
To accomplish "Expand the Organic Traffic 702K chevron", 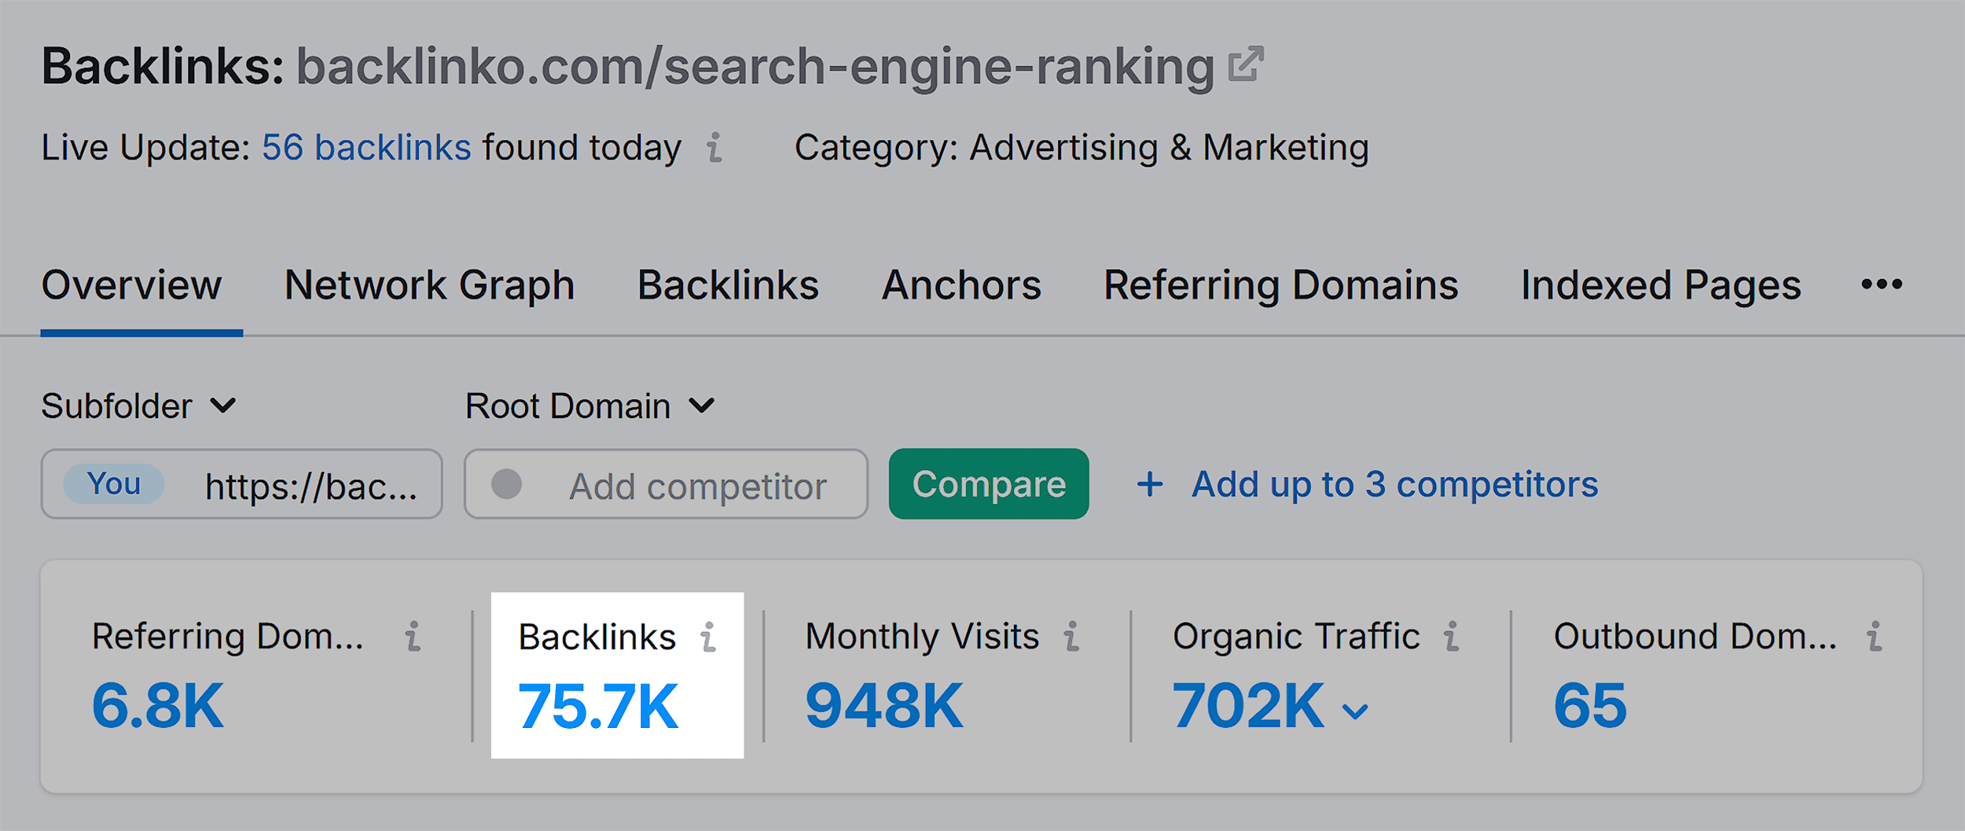I will click(1355, 711).
